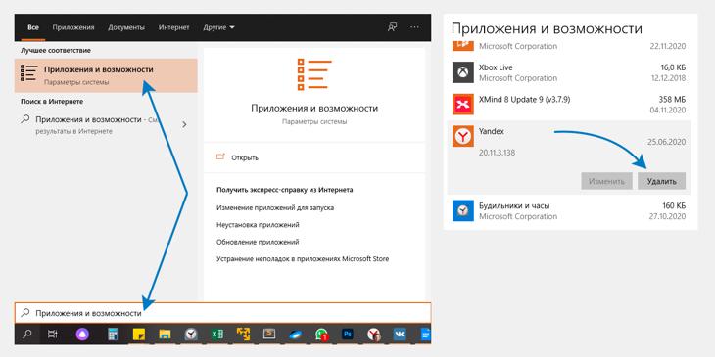The height and width of the screenshot is (357, 715).
Task: Click the XMind 8 app icon
Action: point(463,105)
